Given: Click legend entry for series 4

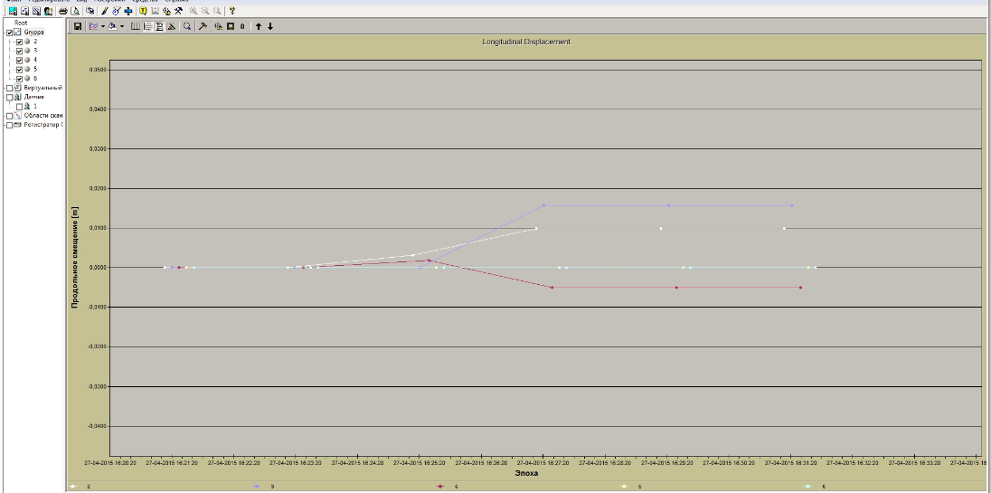Looking at the screenshot, I should tap(448, 487).
